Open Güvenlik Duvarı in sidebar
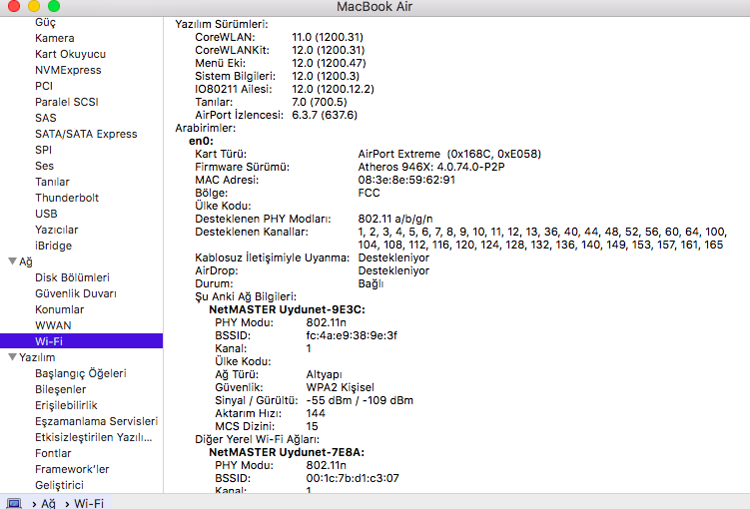 [76, 293]
